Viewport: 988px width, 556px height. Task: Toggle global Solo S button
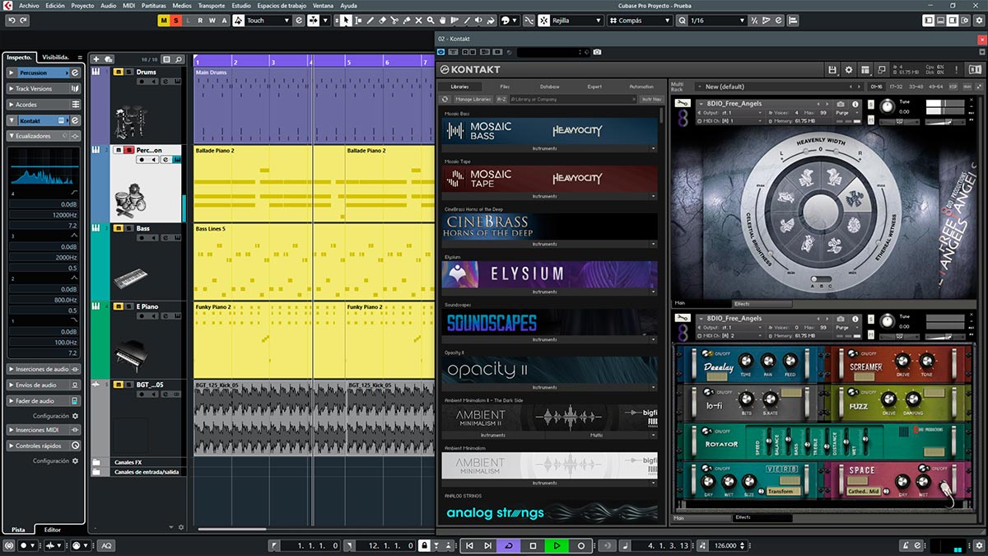click(x=176, y=21)
